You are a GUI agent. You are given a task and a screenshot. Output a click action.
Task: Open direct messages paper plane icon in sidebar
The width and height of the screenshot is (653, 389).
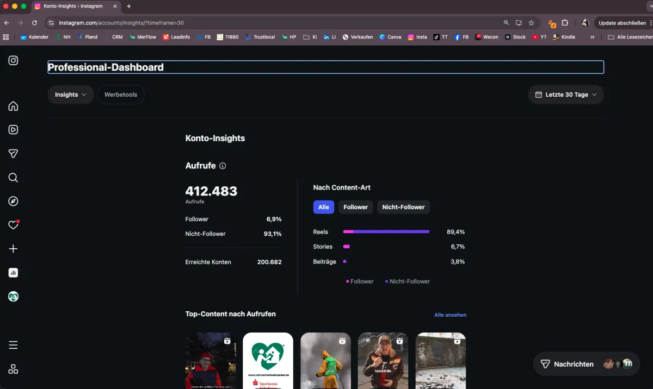pyautogui.click(x=13, y=154)
